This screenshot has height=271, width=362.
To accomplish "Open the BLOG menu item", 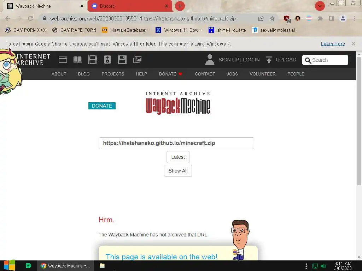I will [x=83, y=74].
